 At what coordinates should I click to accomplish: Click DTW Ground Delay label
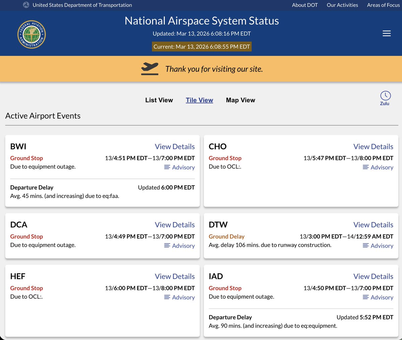(x=226, y=236)
